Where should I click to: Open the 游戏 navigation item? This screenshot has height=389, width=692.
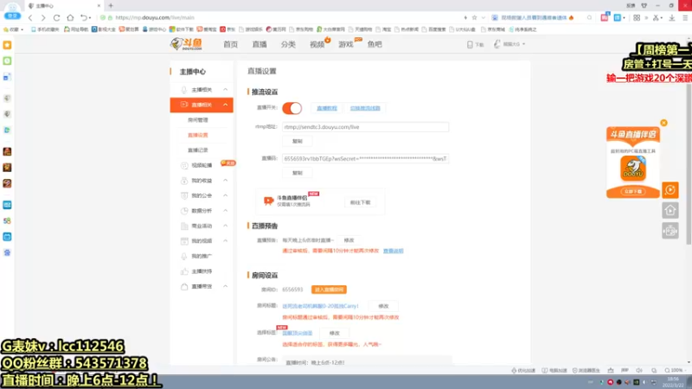coord(346,45)
